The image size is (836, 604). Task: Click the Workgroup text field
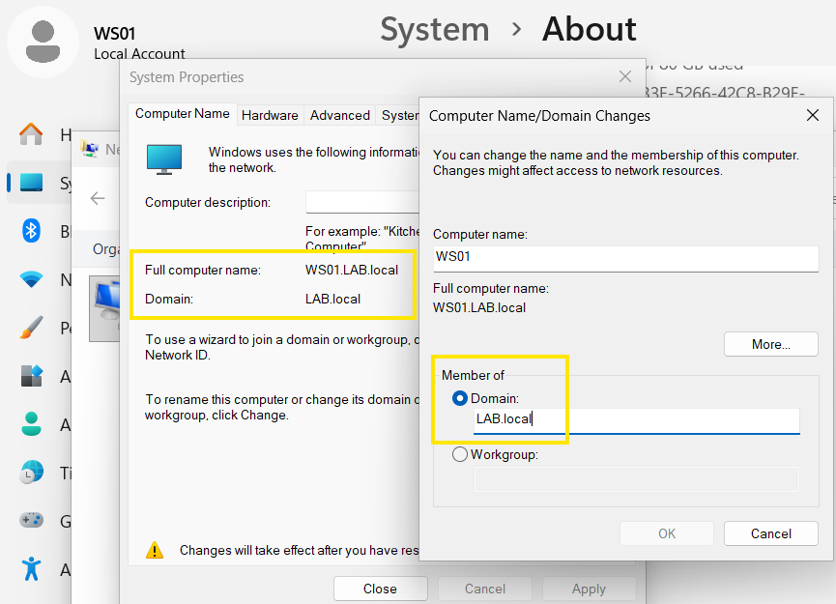click(x=637, y=478)
